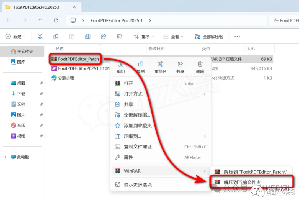Image resolution: width=299 pixels, height=200 pixels.
Task: Select 此电脑 (This PC) in sidebar
Action: point(20,157)
